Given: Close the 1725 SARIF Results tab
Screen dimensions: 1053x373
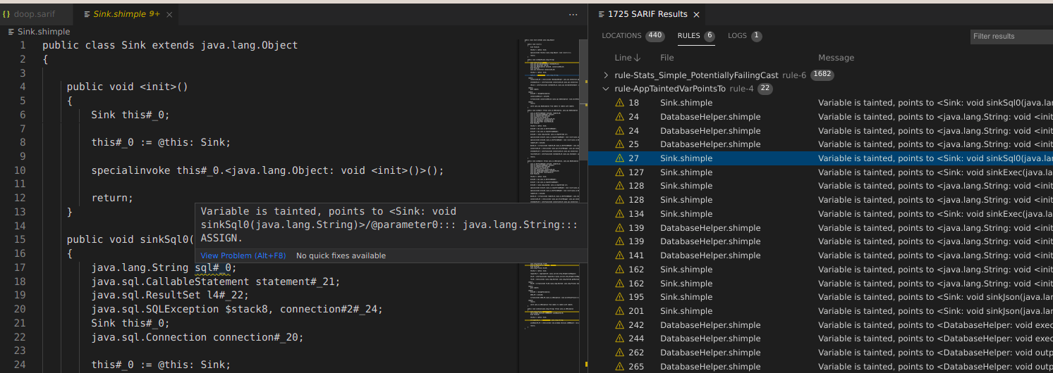Looking at the screenshot, I should click(696, 14).
